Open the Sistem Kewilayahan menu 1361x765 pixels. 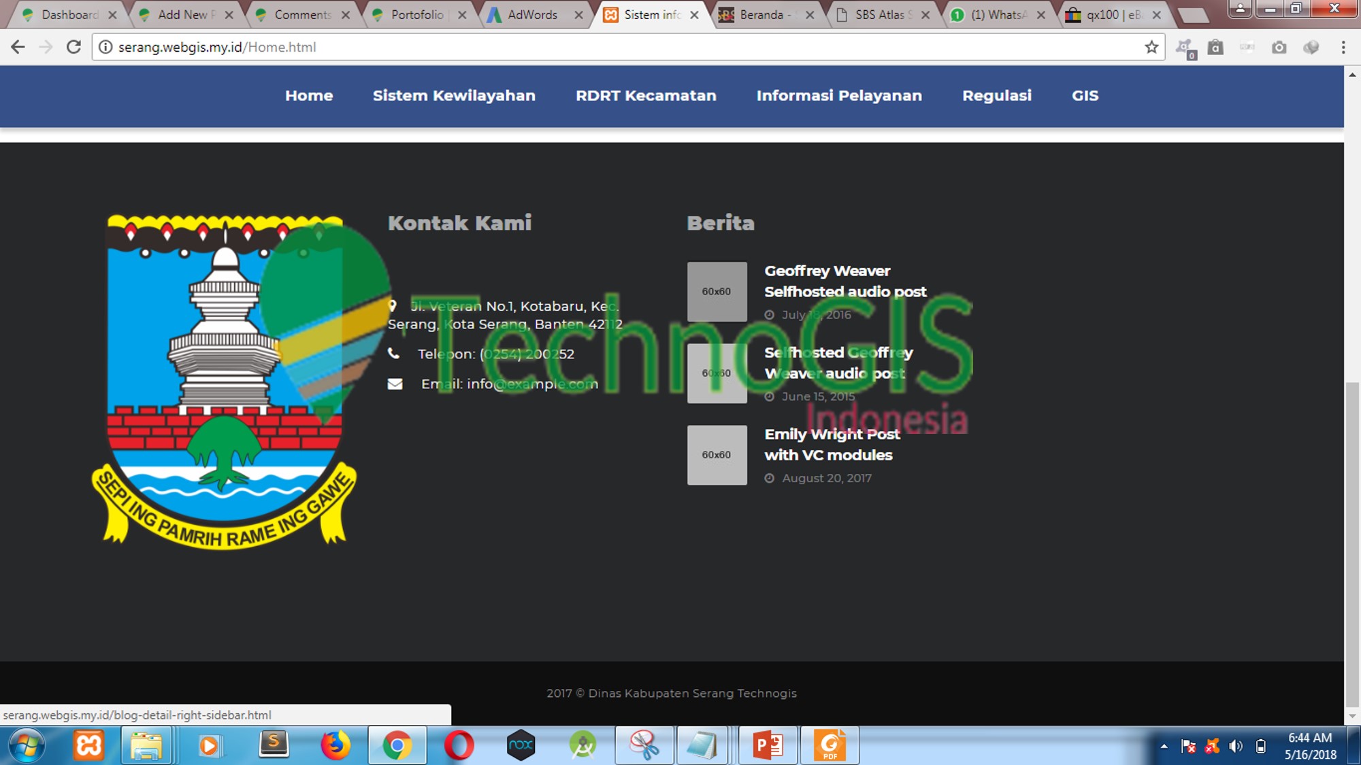click(454, 96)
